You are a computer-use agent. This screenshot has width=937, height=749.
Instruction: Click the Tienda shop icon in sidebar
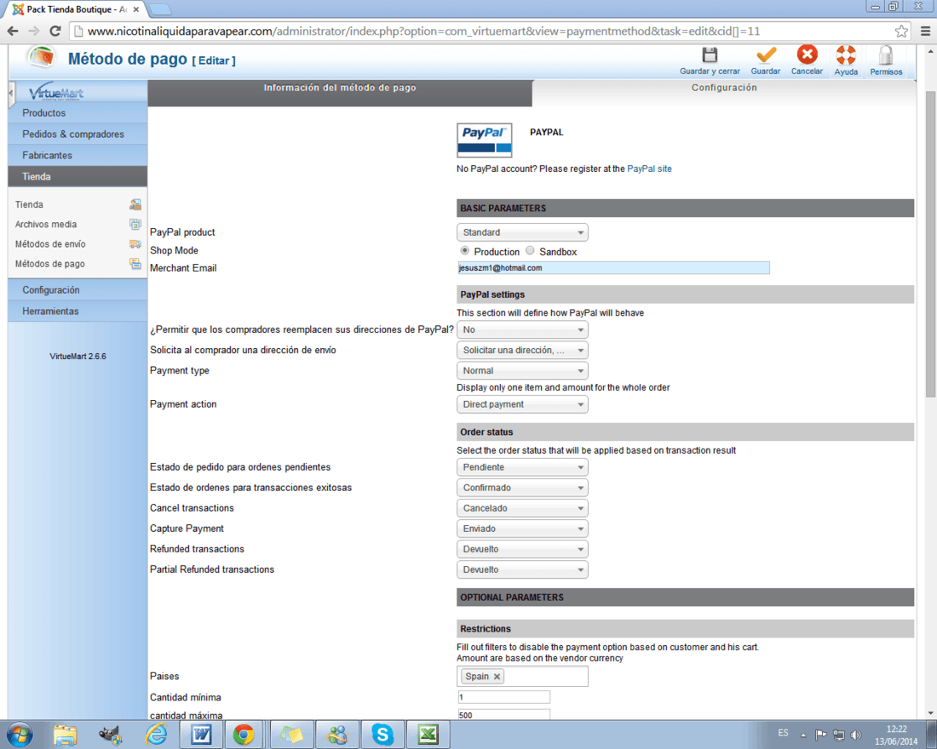(x=135, y=204)
